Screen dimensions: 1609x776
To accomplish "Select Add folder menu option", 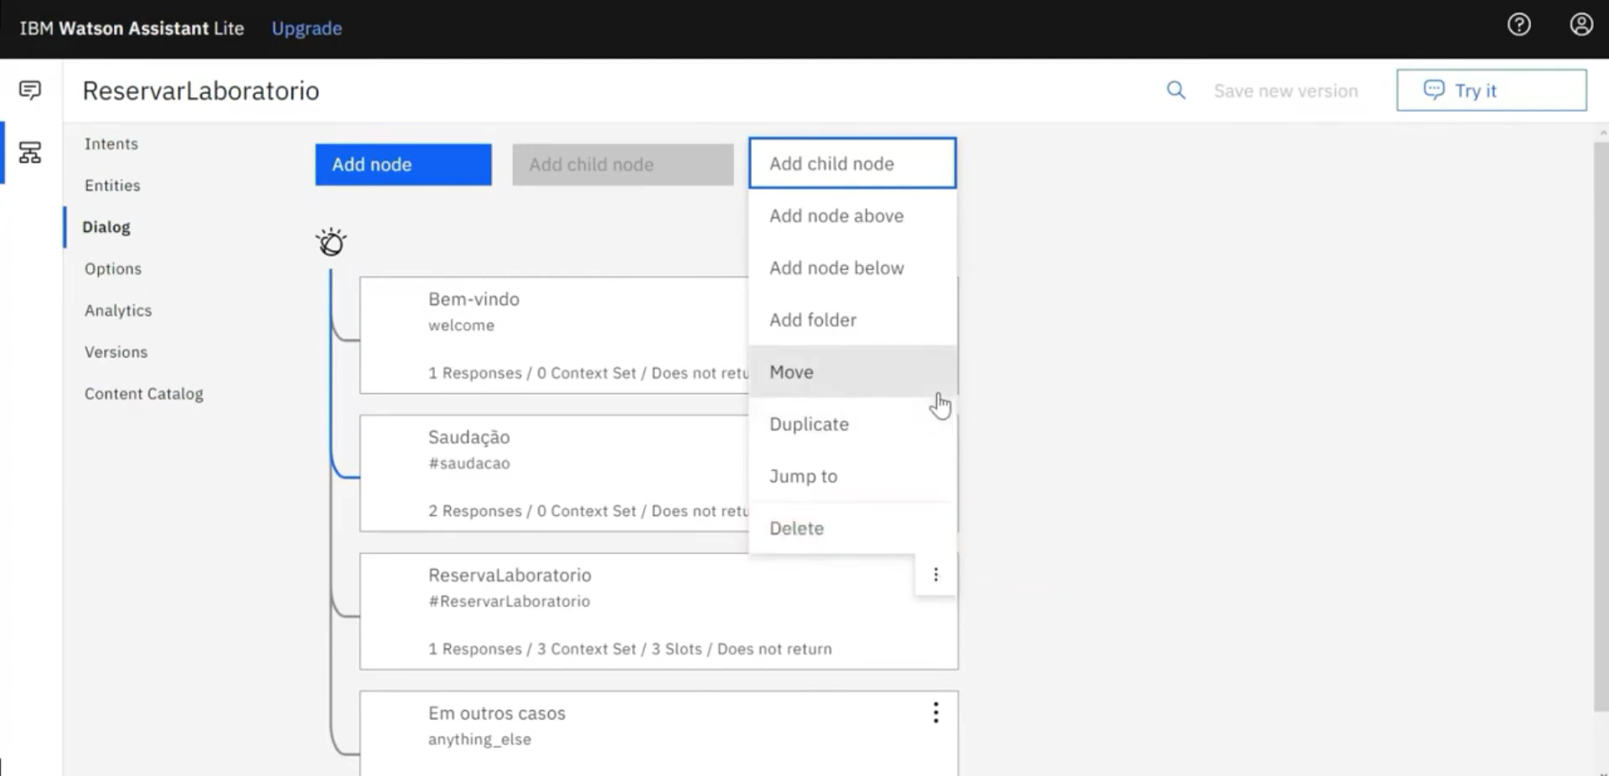I will click(813, 320).
